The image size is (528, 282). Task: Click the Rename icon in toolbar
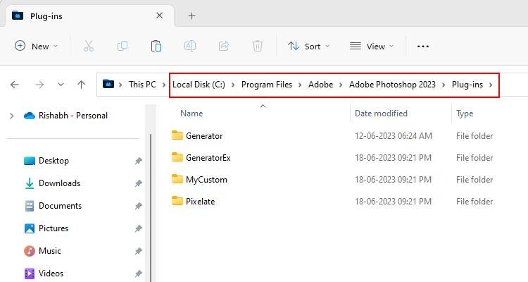[190, 46]
